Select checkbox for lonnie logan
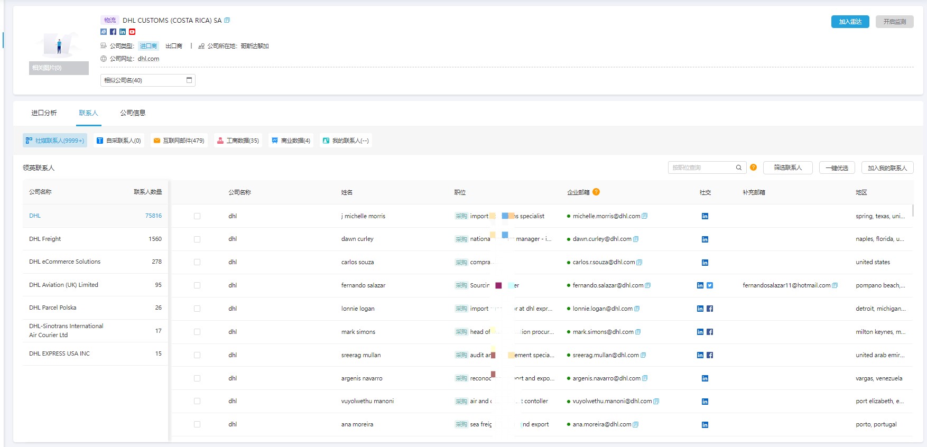Screen dimensions: 927x447 [197, 309]
